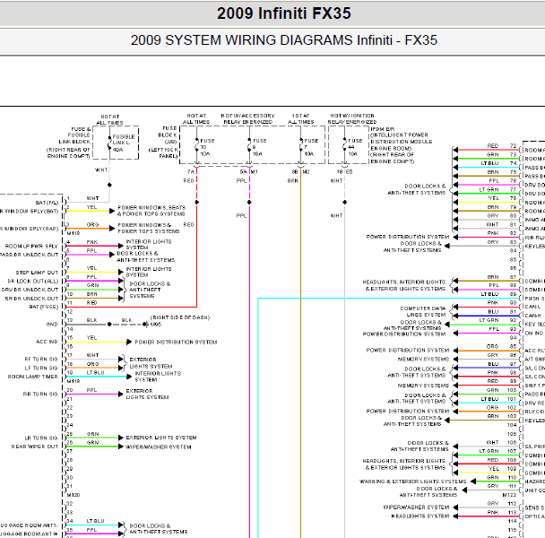Image resolution: width=545 pixels, height=538 pixels.
Task: Click "POWER DISTRIBUTION SYSTEM" next to pin 15
Action: (x=176, y=343)
